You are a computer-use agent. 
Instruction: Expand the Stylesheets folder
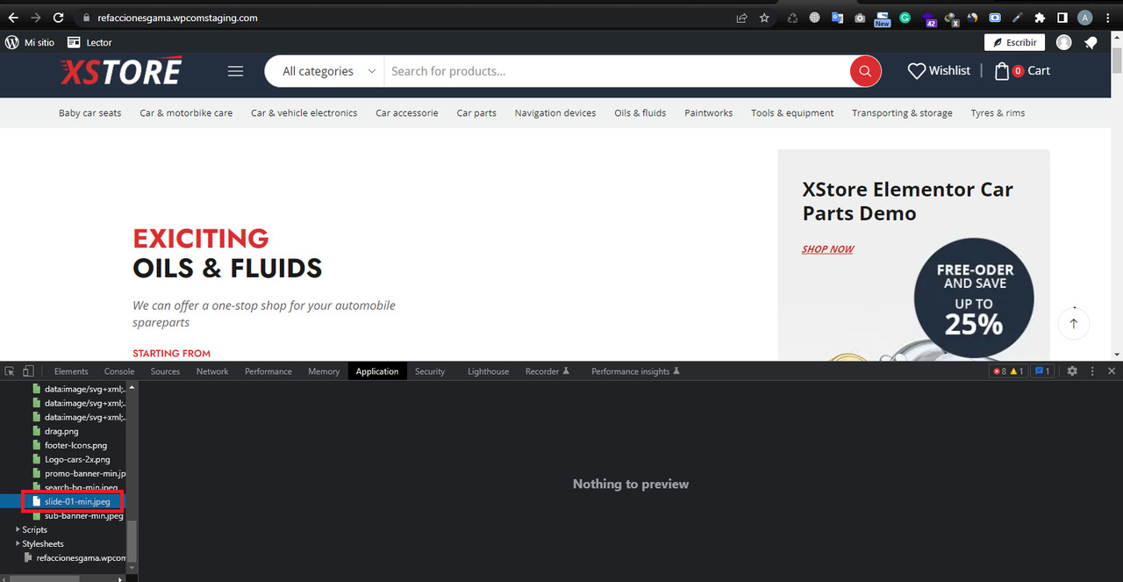tap(19, 543)
